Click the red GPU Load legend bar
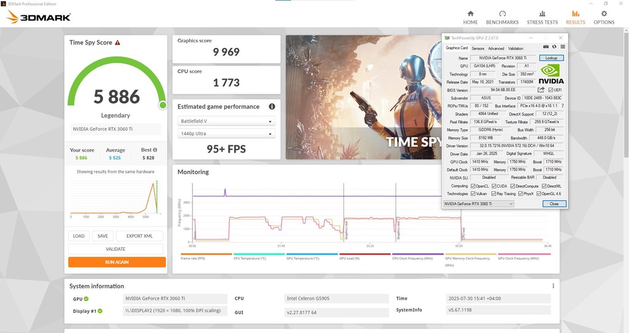The height and width of the screenshot is (333, 629). [365, 254]
